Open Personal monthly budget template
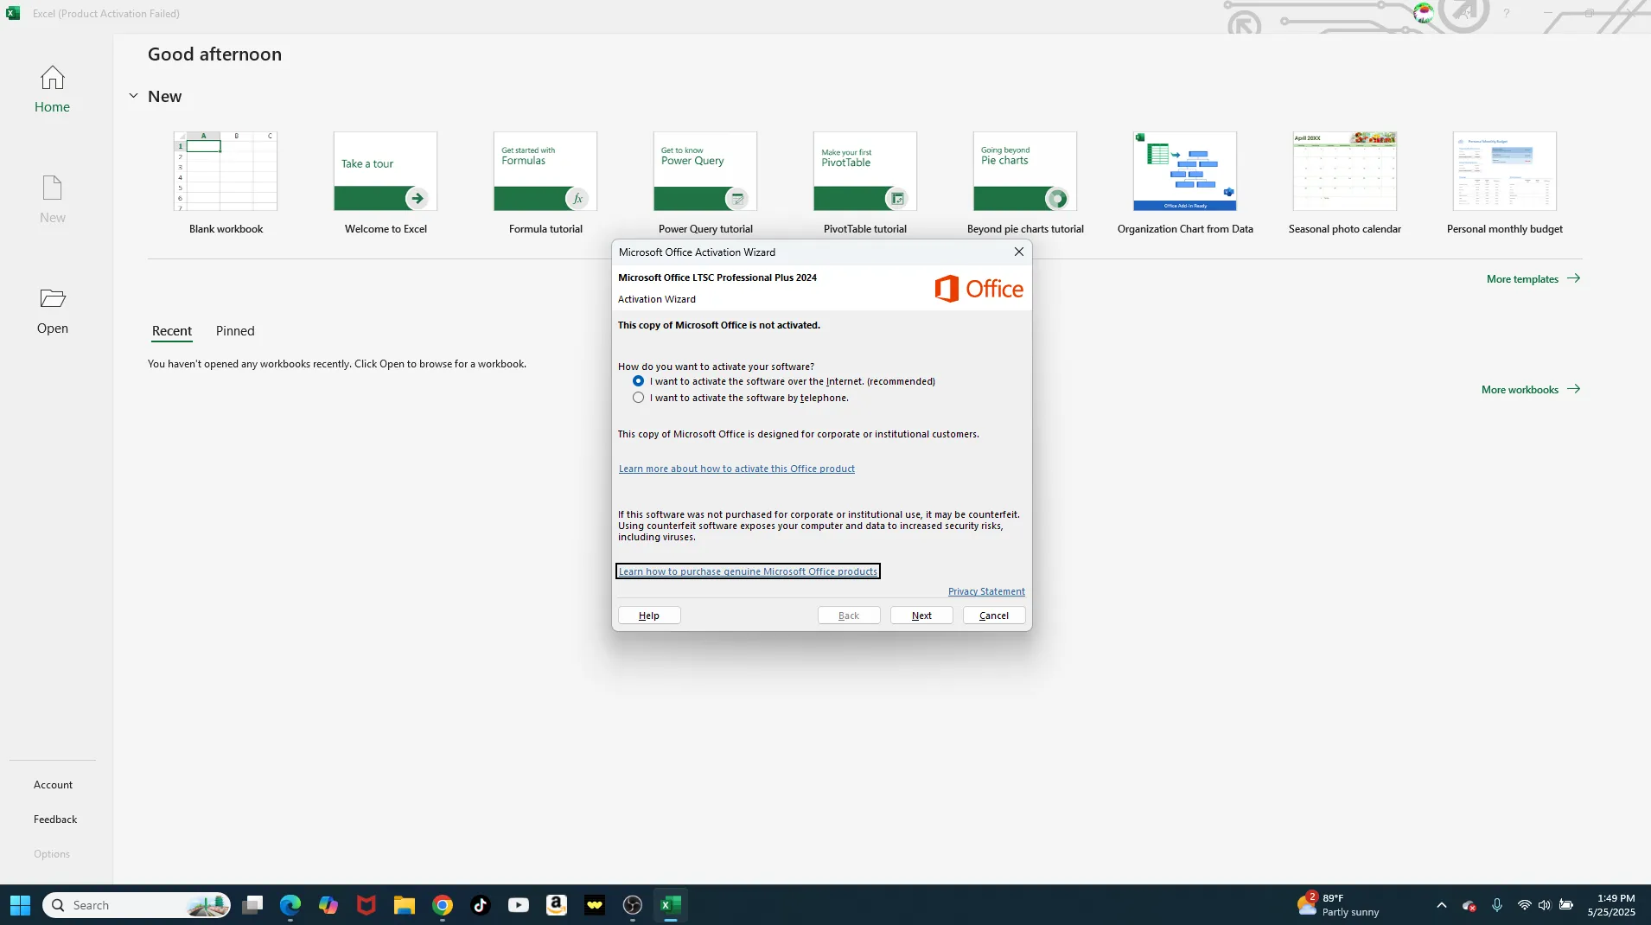This screenshot has height=925, width=1651. [x=1505, y=183]
